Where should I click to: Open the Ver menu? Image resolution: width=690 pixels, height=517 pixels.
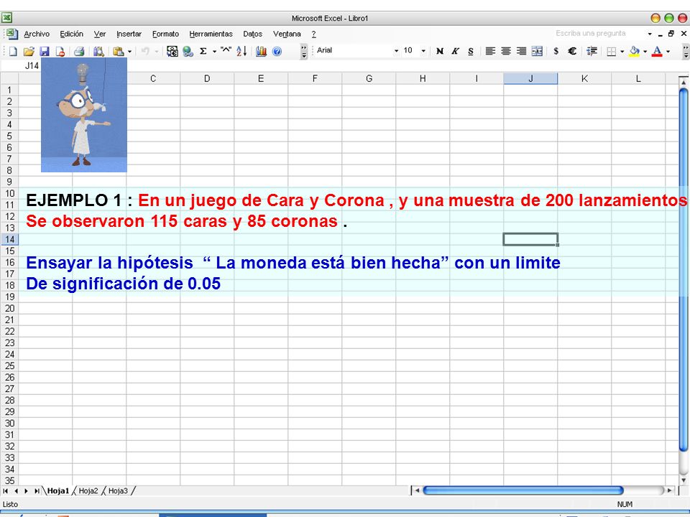point(100,34)
